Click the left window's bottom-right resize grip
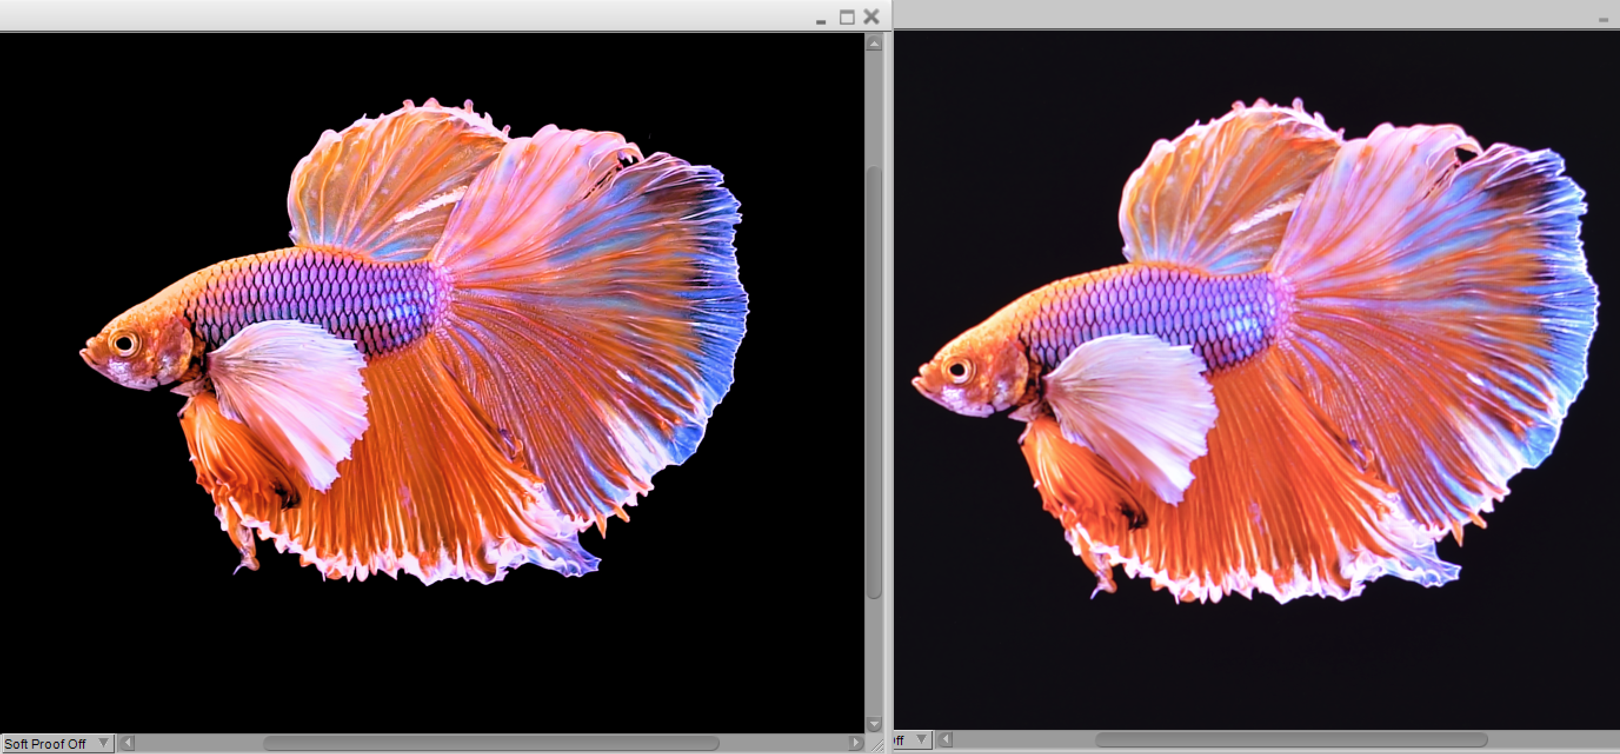Viewport: 1620px width, 754px height. coord(879,746)
